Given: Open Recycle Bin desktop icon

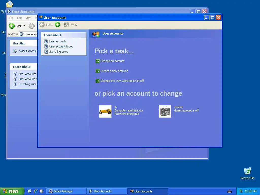Looking at the screenshot, I should coord(247,173).
